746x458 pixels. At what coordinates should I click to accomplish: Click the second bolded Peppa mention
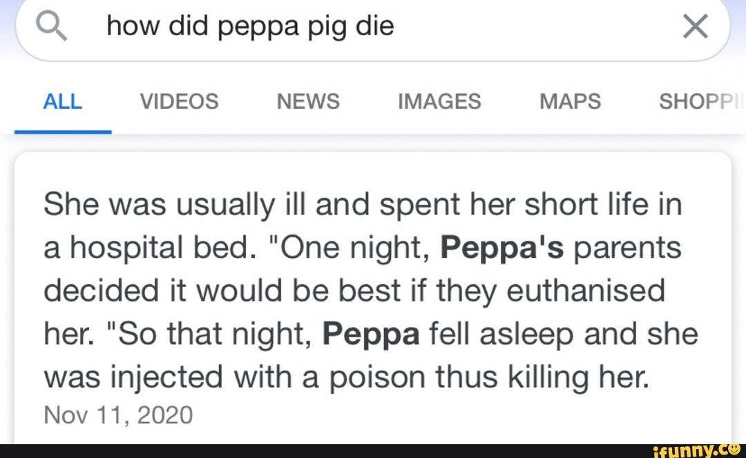pyautogui.click(x=372, y=334)
